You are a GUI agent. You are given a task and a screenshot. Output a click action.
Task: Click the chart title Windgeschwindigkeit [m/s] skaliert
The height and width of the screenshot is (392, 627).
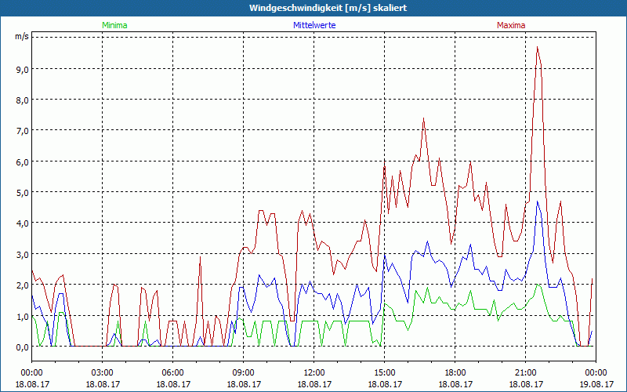(x=328, y=8)
